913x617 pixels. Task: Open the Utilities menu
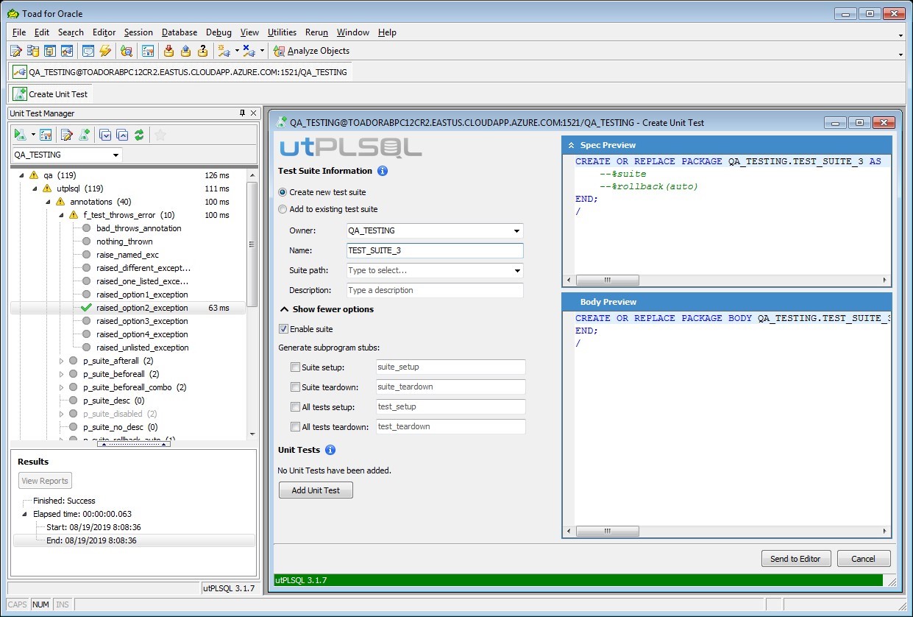point(282,32)
